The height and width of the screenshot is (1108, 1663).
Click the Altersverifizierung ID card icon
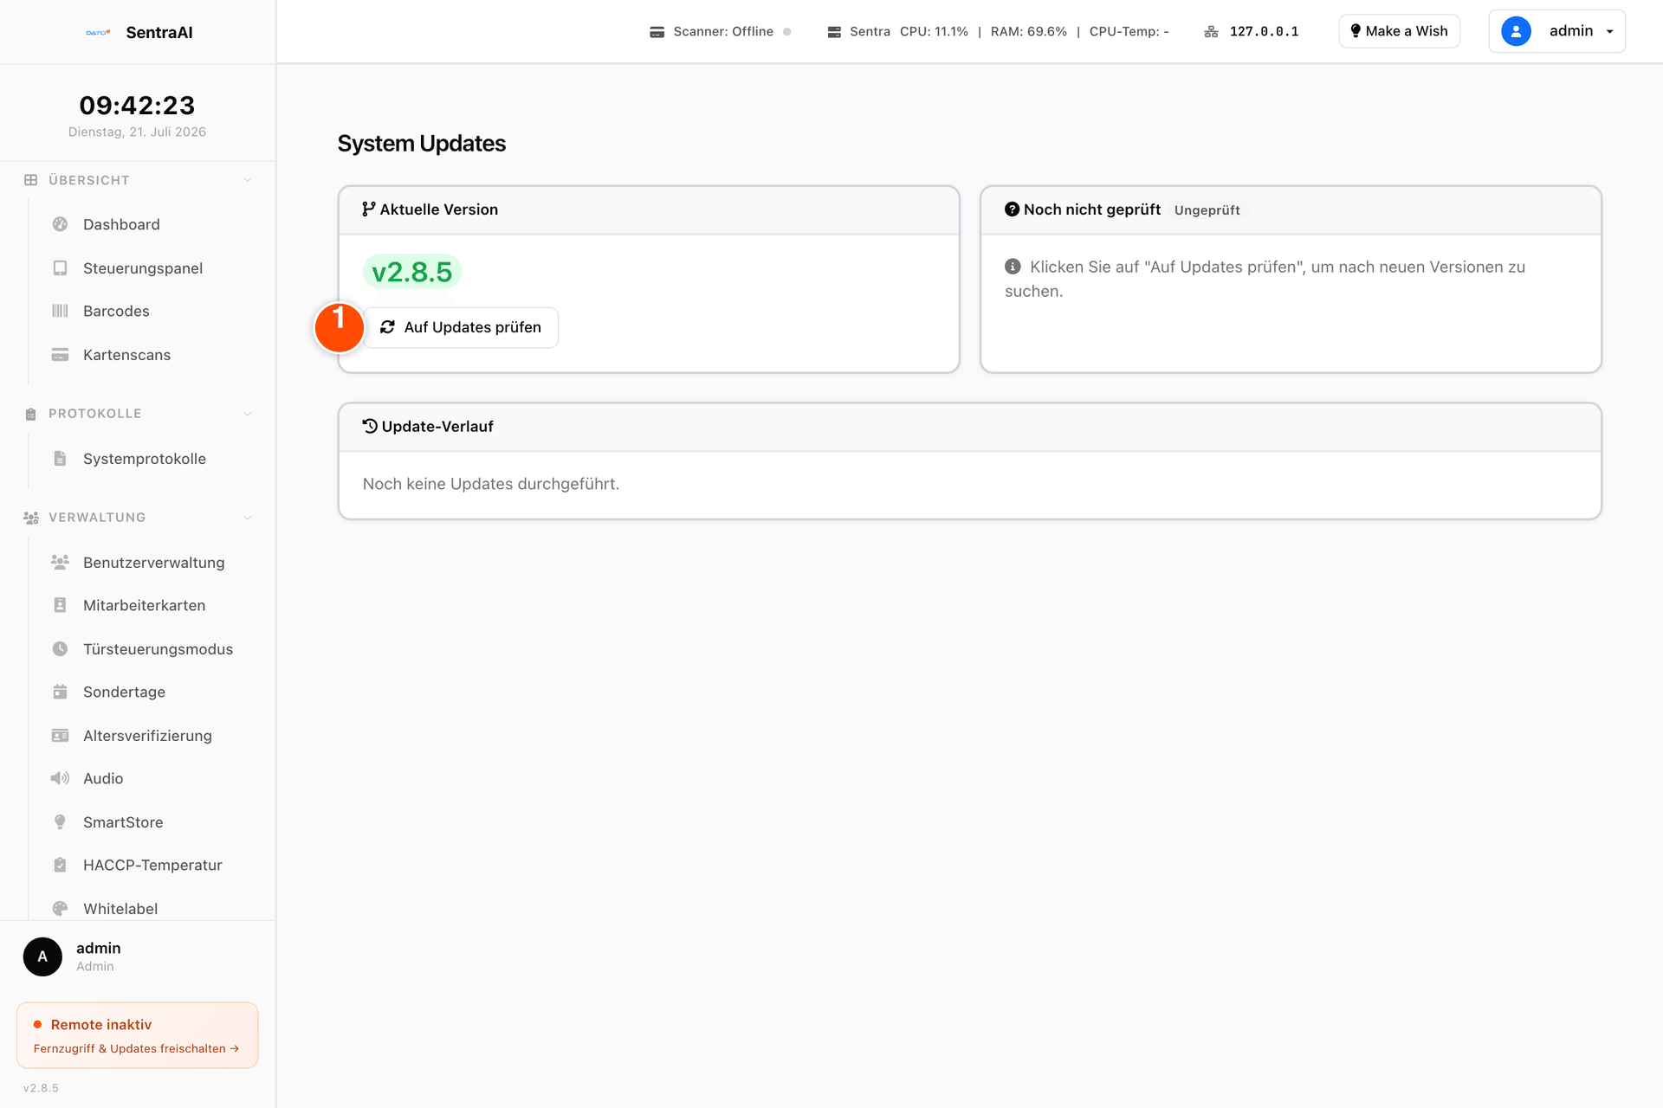(x=60, y=736)
